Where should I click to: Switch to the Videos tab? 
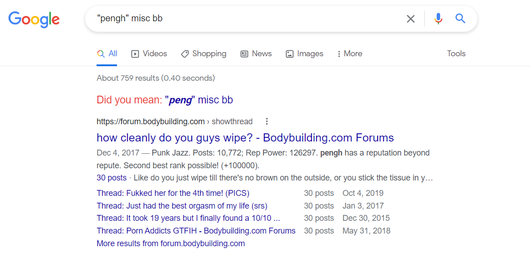[149, 54]
